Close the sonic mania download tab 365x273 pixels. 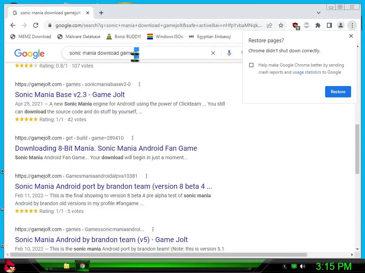pyautogui.click(x=88, y=13)
